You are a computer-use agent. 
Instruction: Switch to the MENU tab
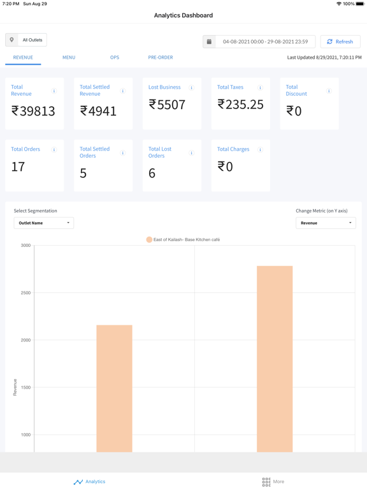69,57
